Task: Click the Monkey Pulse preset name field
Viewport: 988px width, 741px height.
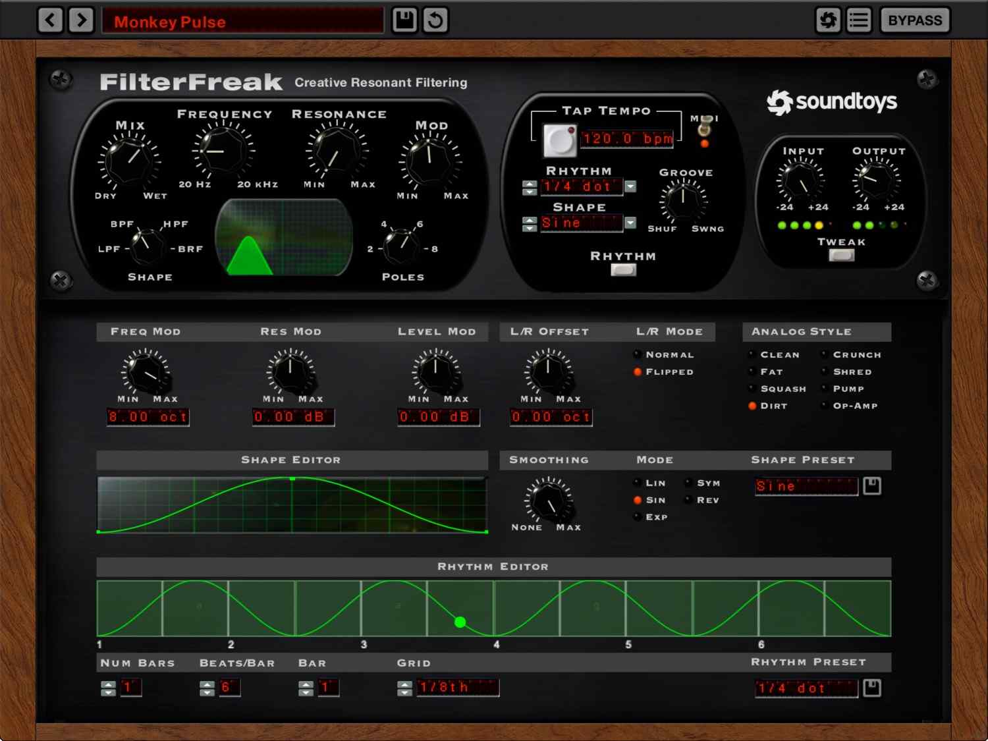Action: [243, 21]
